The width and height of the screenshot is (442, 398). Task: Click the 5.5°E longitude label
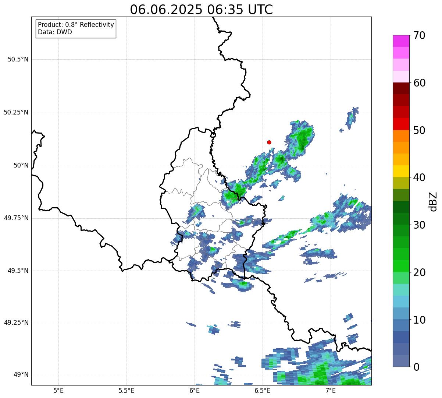[x=126, y=390]
